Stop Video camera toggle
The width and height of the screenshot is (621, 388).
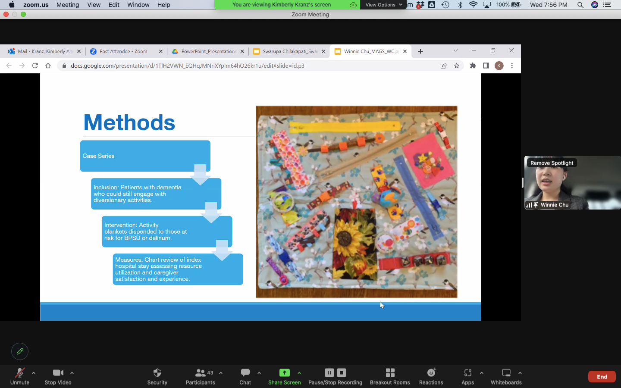coord(58,376)
